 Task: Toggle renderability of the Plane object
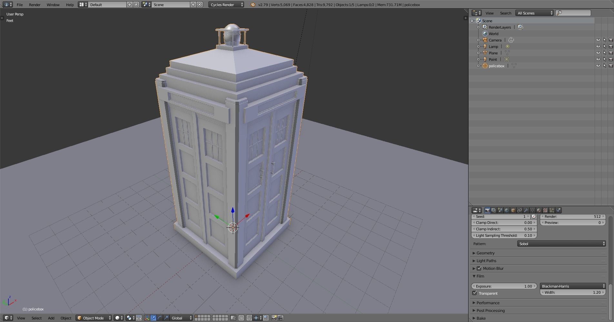[611, 53]
